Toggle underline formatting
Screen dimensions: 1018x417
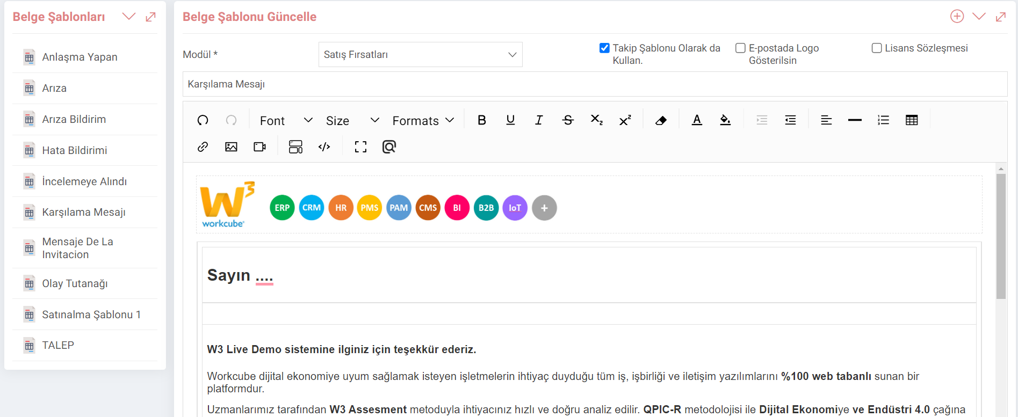pyautogui.click(x=510, y=120)
